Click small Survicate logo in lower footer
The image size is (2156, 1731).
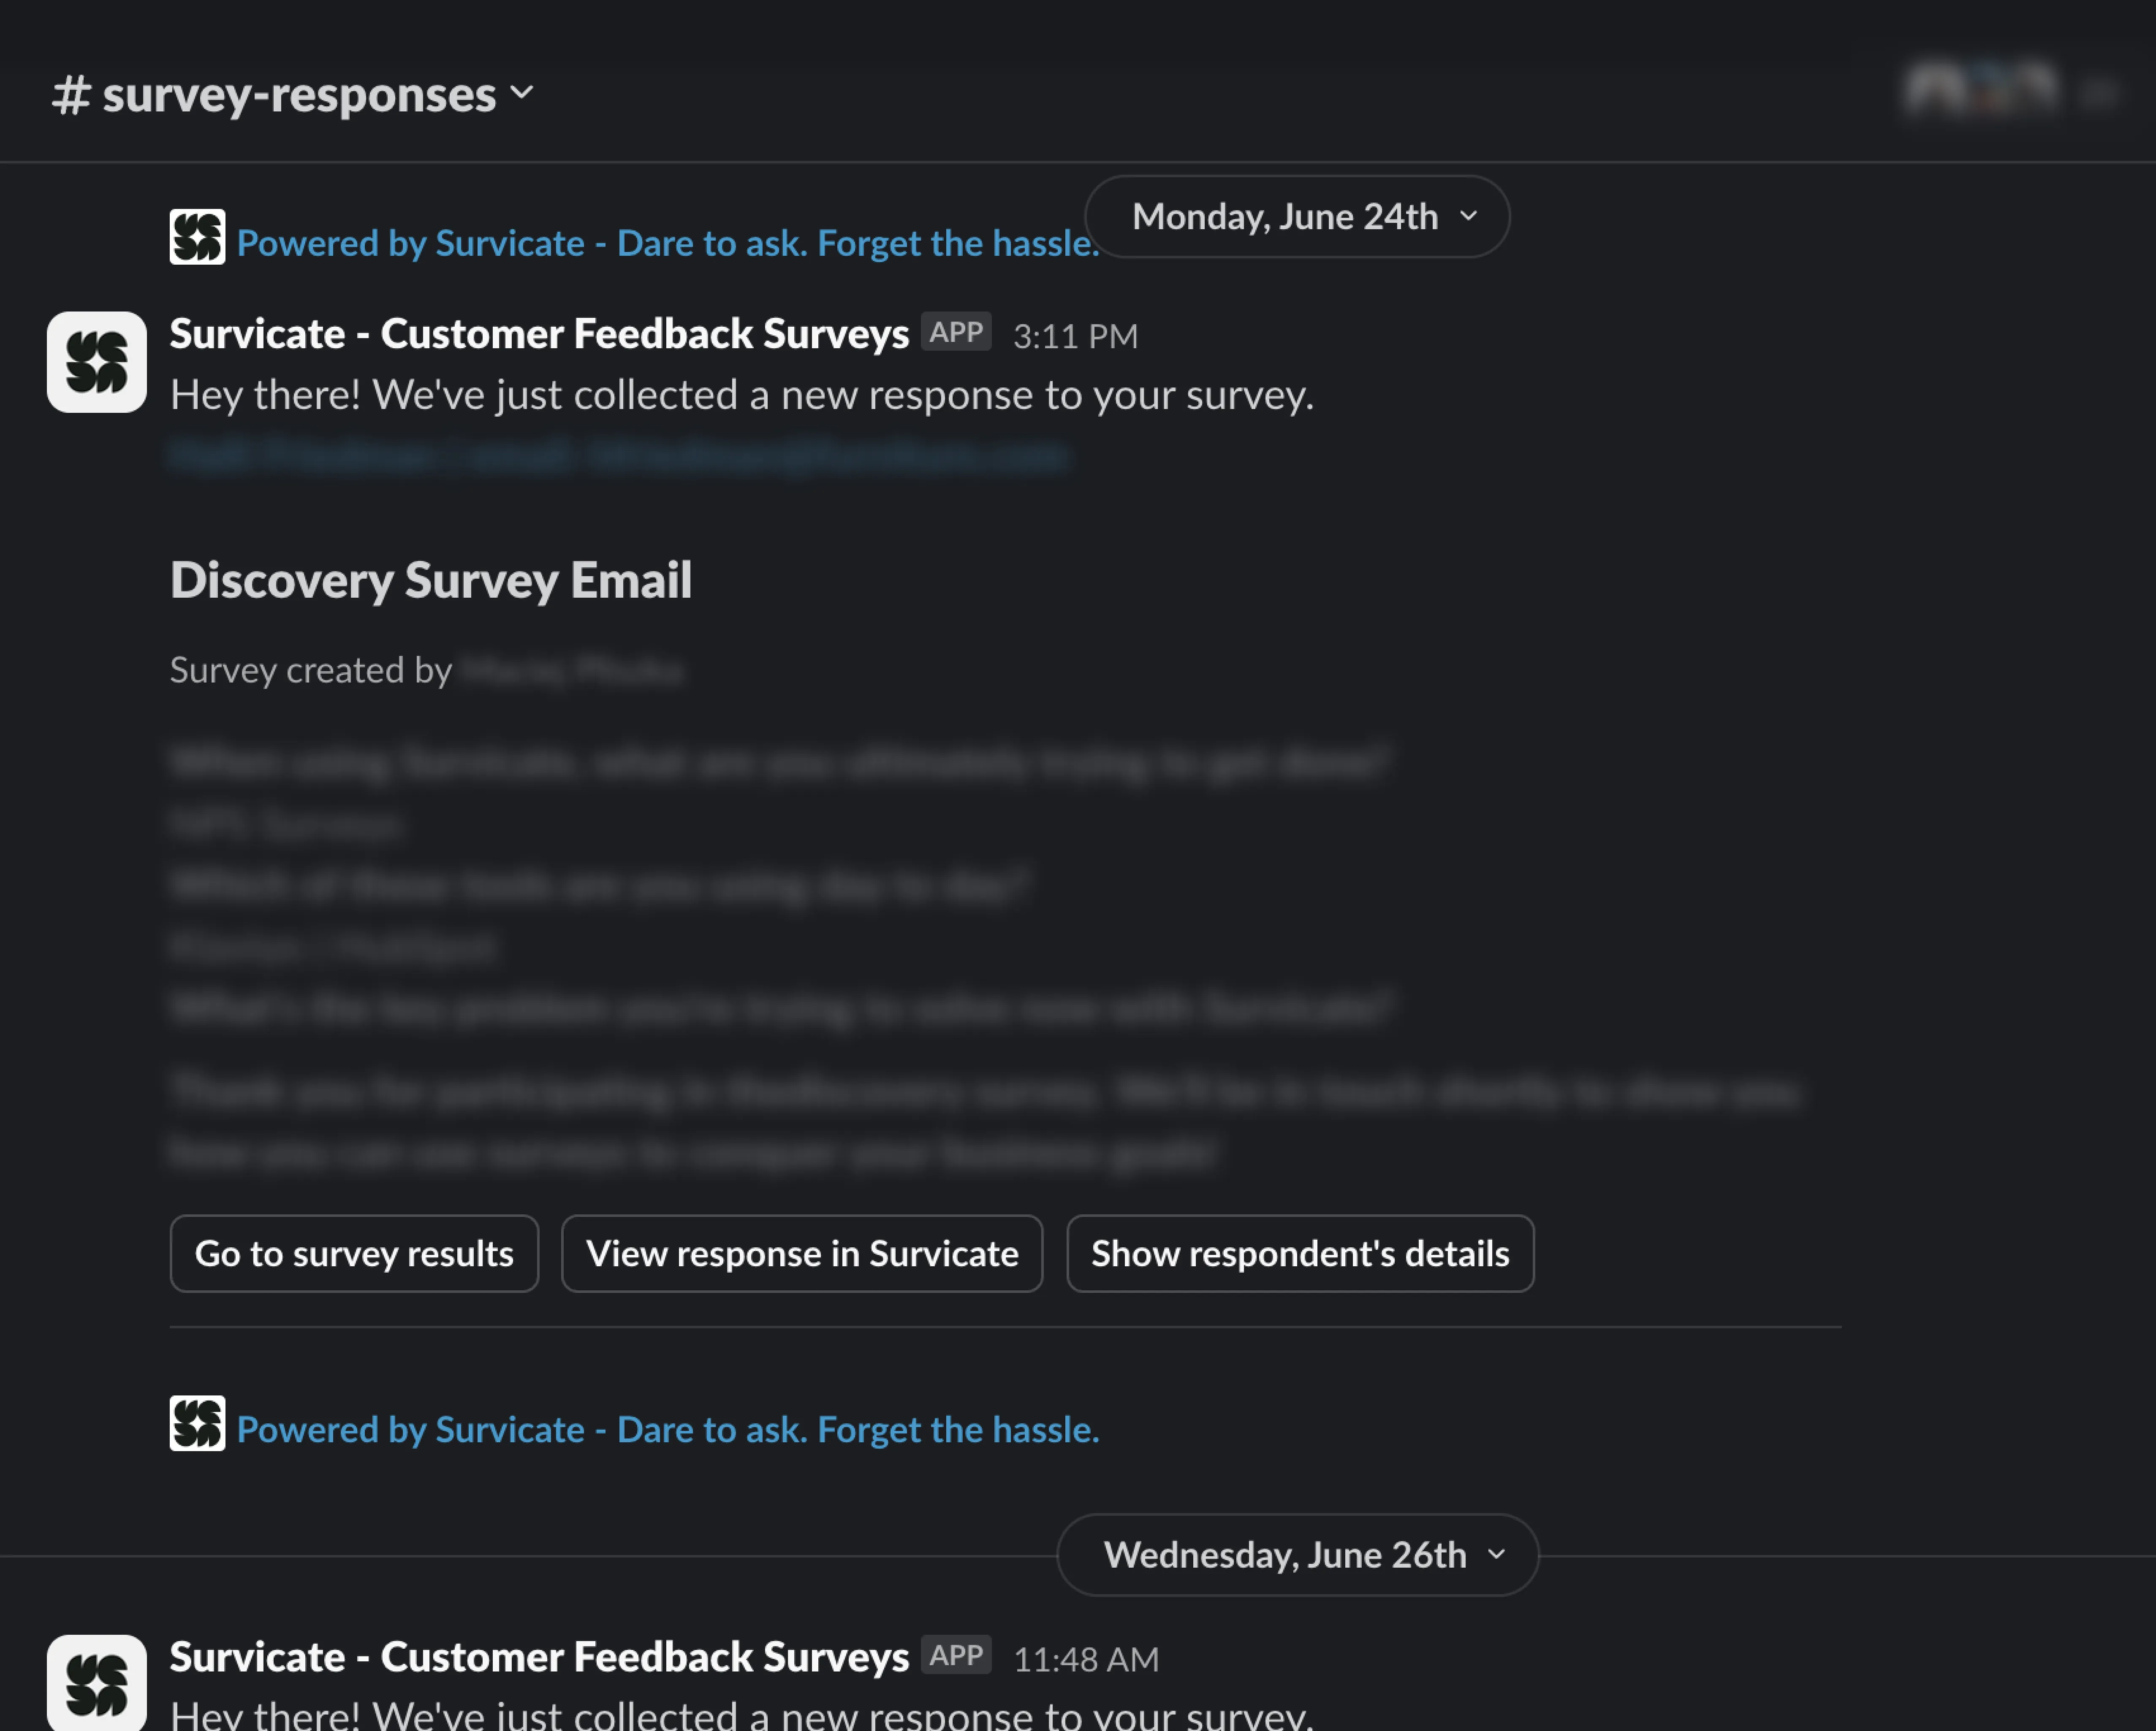pyautogui.click(x=197, y=1423)
